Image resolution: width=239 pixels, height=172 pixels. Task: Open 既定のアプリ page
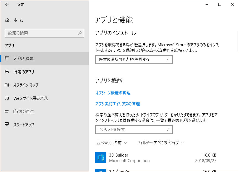[44, 72]
